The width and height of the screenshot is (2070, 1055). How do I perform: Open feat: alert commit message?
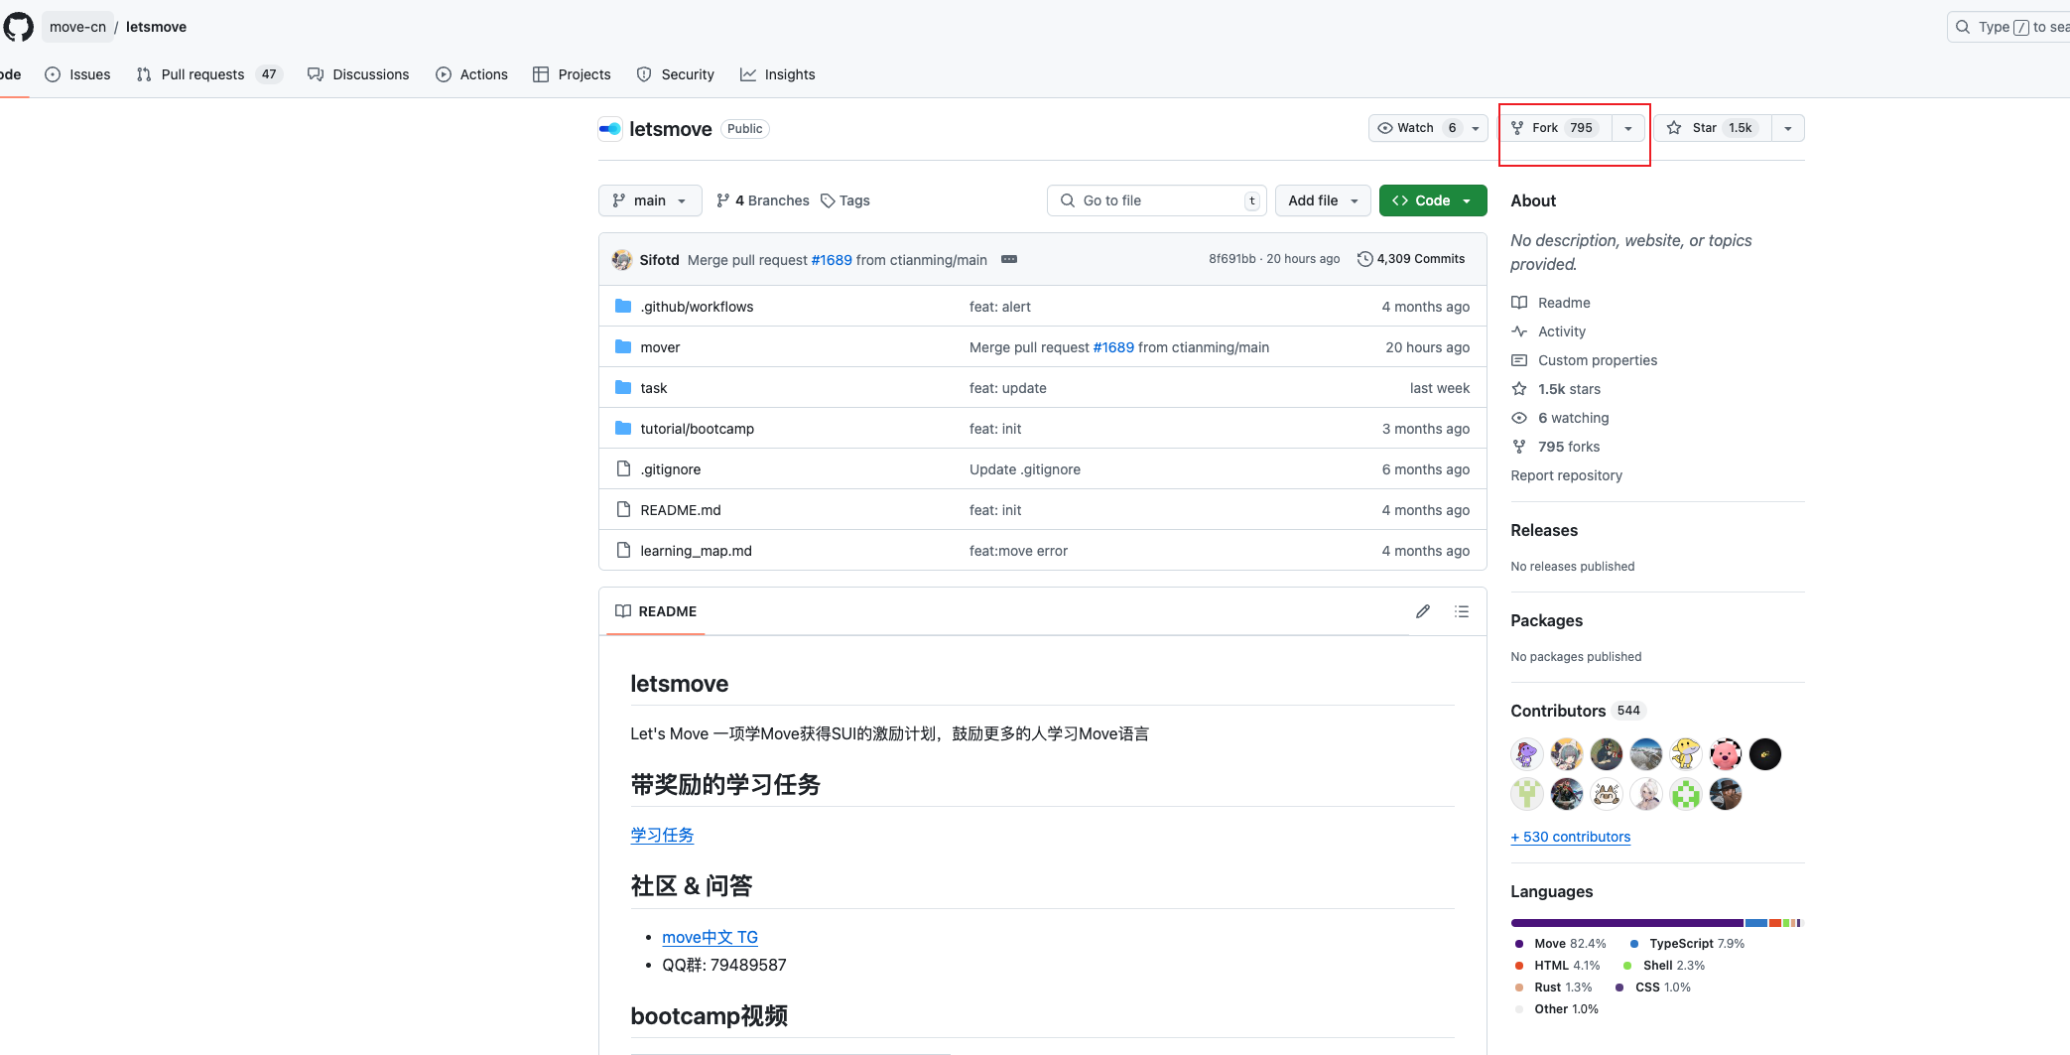click(999, 307)
